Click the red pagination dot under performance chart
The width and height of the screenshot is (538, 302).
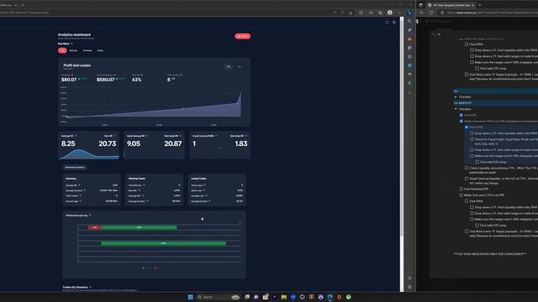(x=156, y=268)
